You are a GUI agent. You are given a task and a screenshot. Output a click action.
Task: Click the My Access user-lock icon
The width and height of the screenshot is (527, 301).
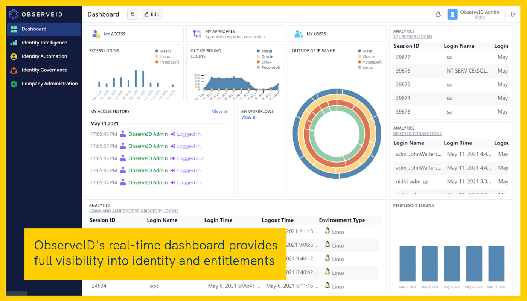click(x=96, y=34)
